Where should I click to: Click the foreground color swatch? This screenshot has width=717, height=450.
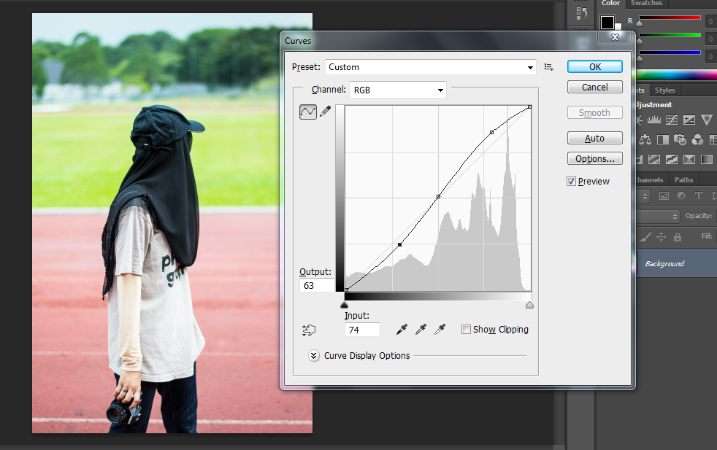coord(607,22)
